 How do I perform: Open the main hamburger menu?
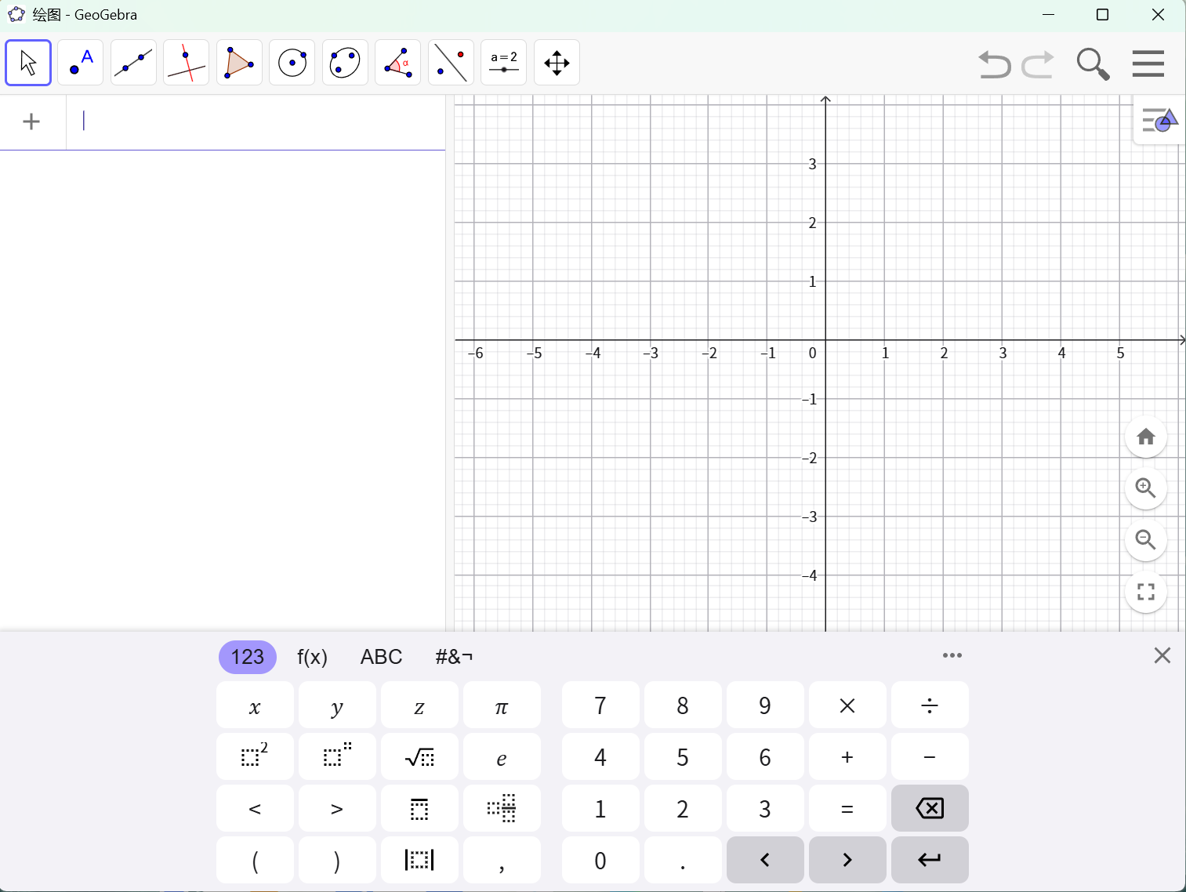[x=1148, y=63]
